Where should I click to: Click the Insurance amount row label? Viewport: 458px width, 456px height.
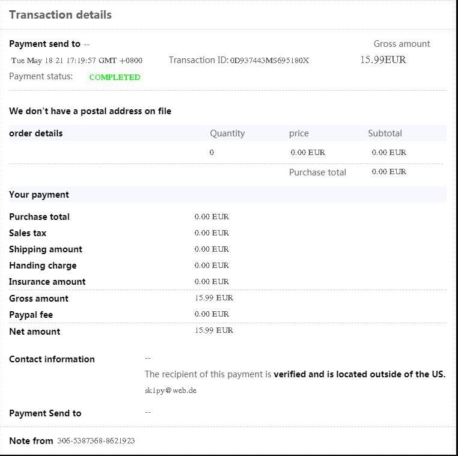[x=47, y=282]
